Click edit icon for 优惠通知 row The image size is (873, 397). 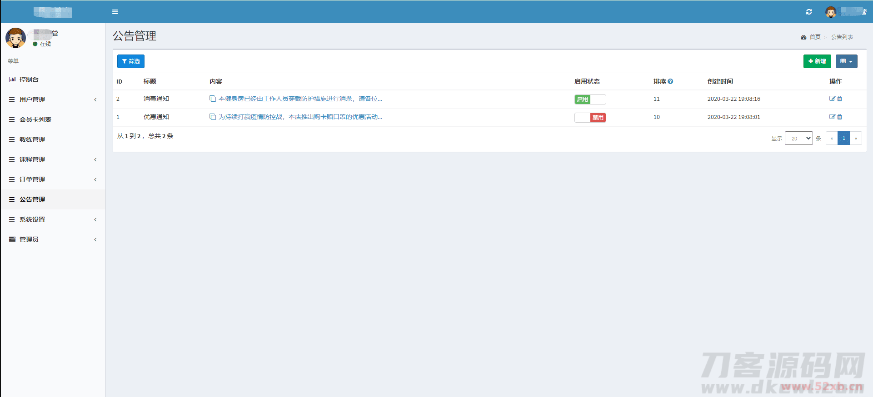tap(832, 117)
